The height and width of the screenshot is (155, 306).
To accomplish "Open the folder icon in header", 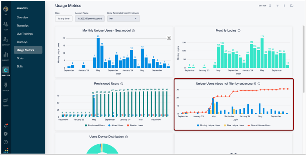I will click(x=292, y=6).
